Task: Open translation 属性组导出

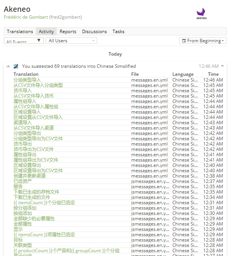Action: tap(25, 155)
